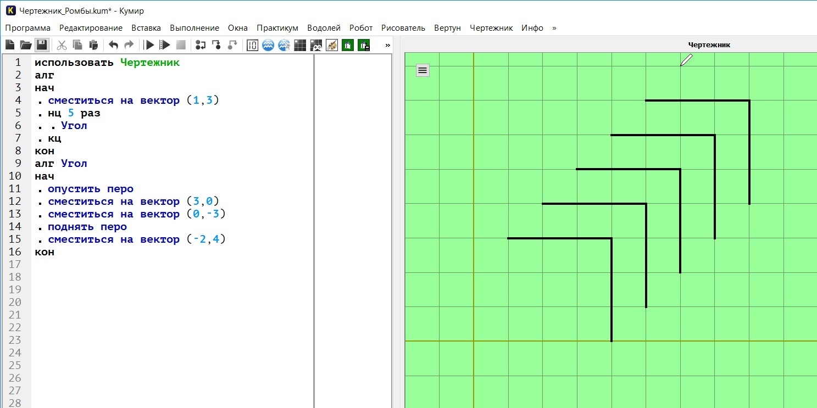Viewport: 817px width, 408px height.
Task: Expand hidden toolbar items chevron
Action: pyautogui.click(x=387, y=45)
